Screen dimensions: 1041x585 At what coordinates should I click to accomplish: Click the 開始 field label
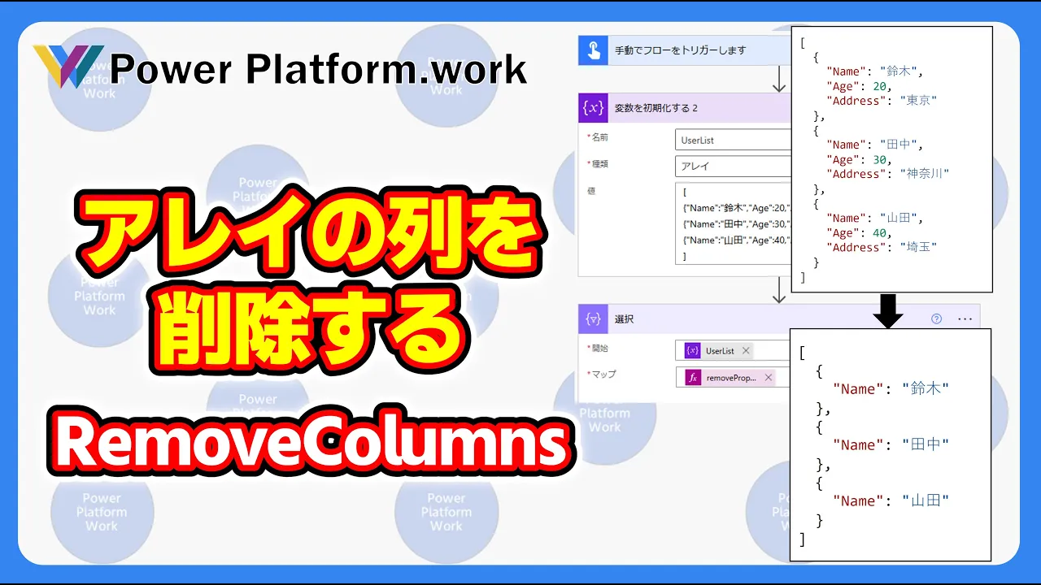coord(599,349)
